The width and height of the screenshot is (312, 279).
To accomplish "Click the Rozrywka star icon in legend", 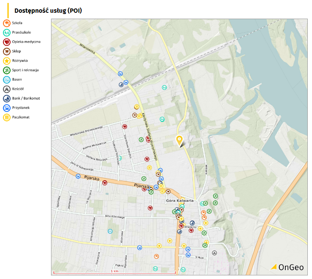I will (x=6, y=61).
